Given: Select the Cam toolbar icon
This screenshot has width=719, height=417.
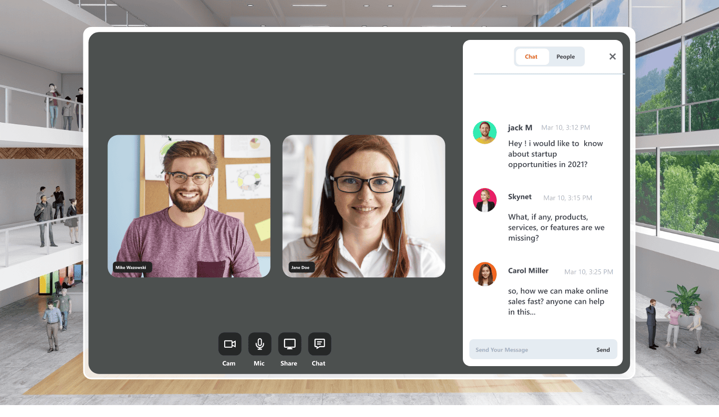Looking at the screenshot, I should click(229, 344).
